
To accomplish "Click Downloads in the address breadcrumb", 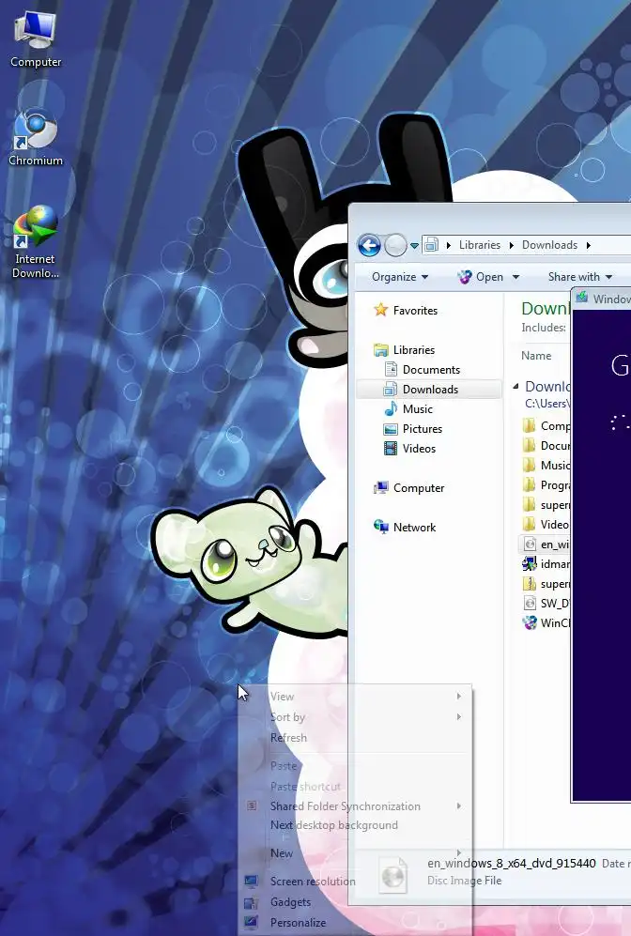I will click(549, 245).
